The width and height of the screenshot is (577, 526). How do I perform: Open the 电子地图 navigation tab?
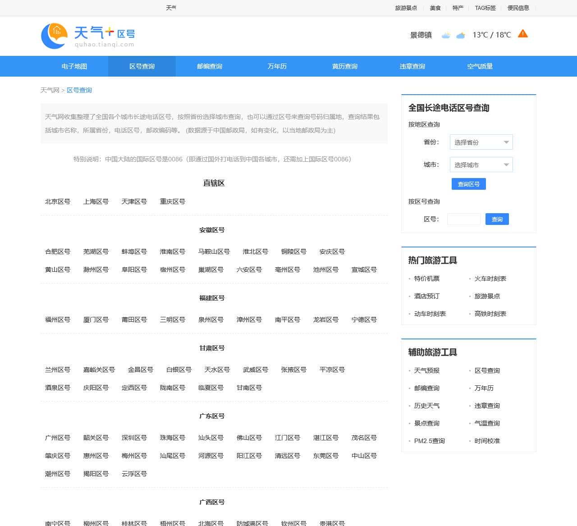coord(74,66)
